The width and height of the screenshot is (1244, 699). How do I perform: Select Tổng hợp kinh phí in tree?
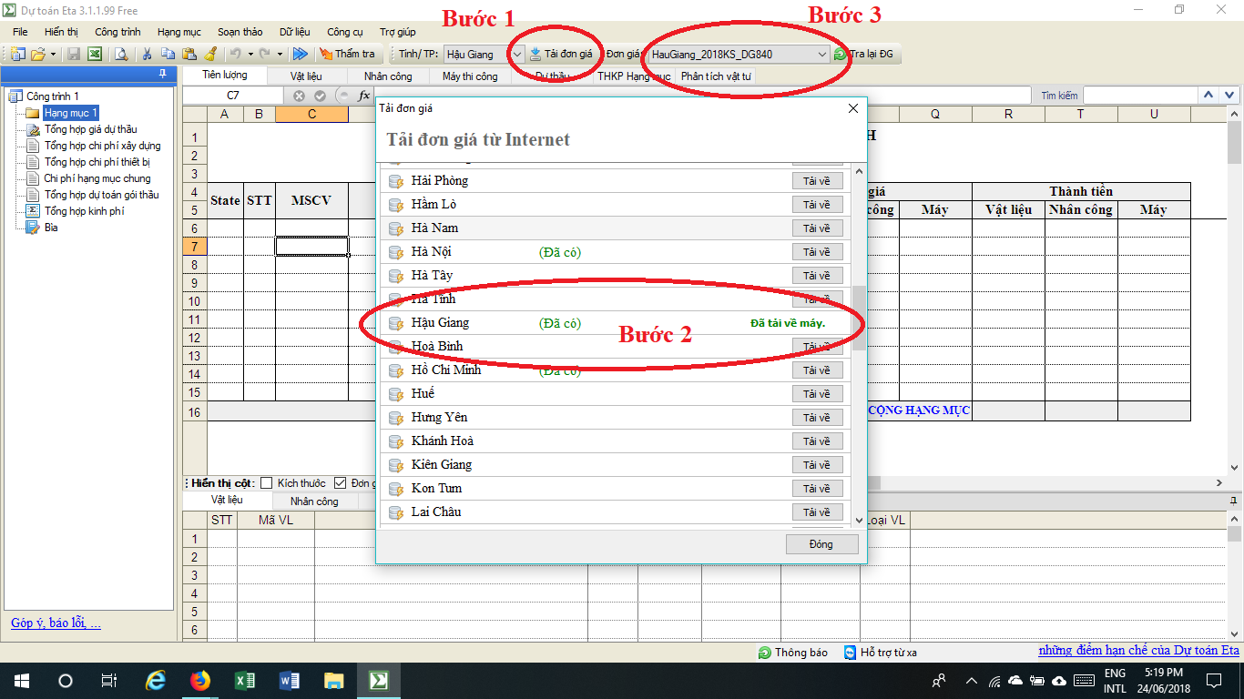click(x=84, y=211)
